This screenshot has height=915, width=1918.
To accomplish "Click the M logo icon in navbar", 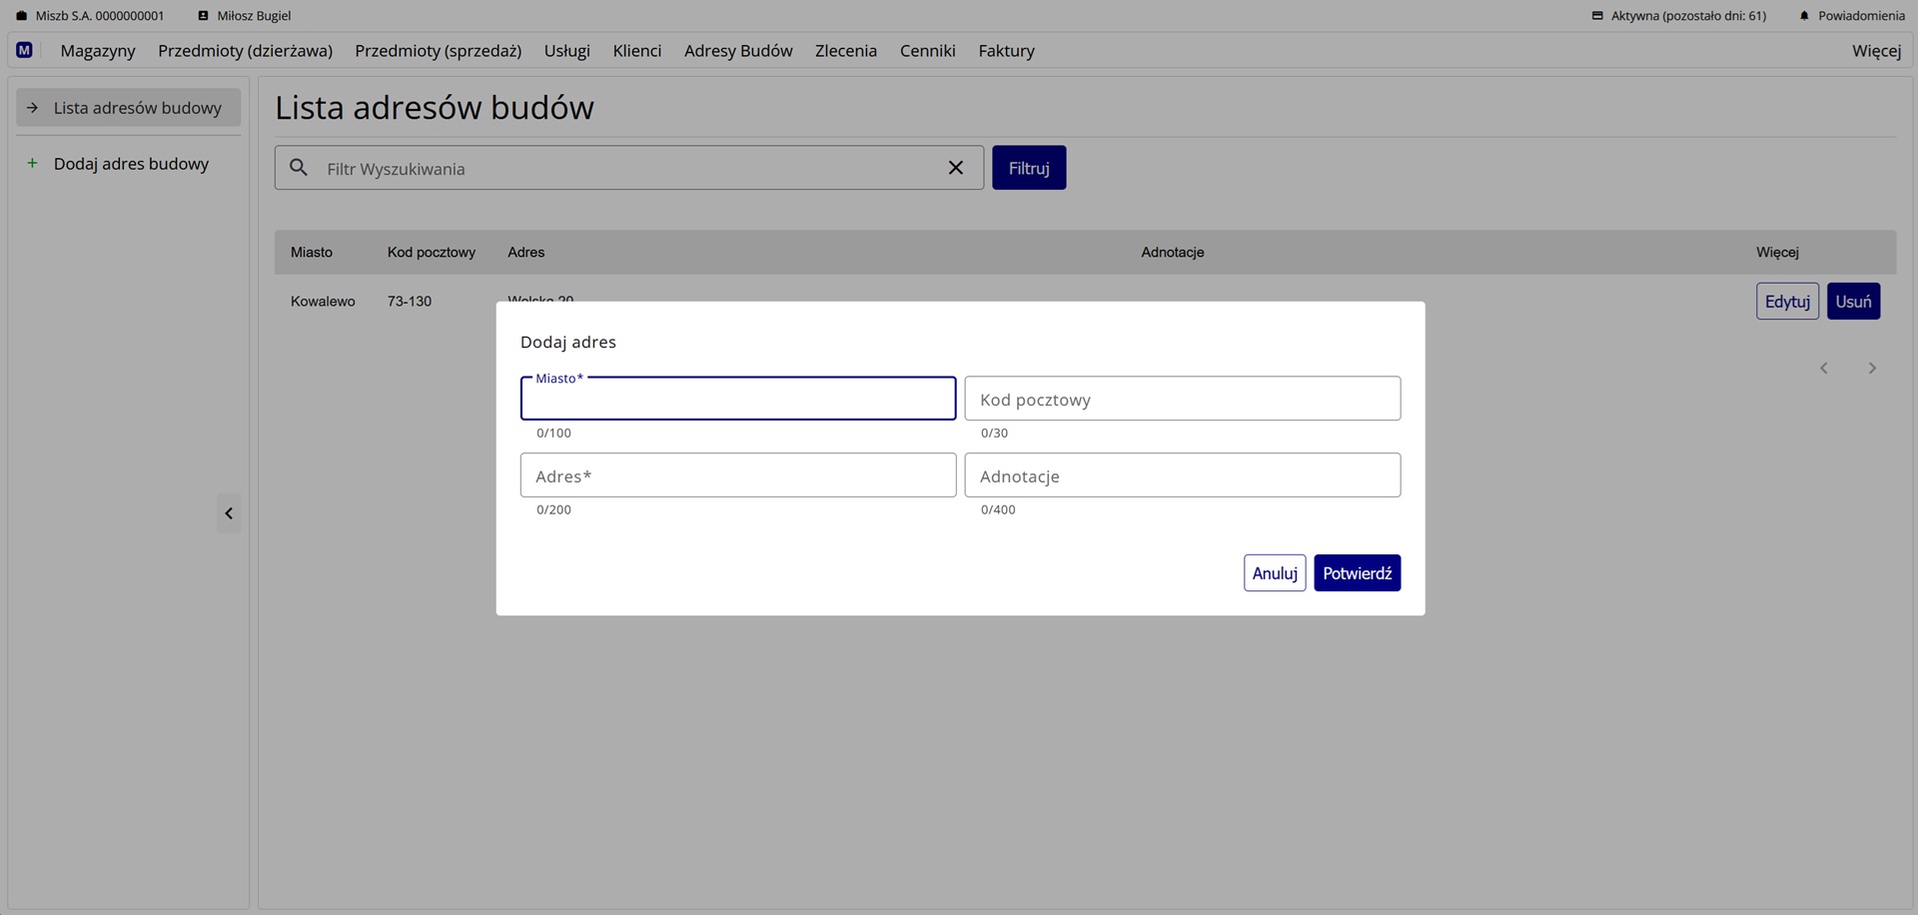I will (24, 50).
